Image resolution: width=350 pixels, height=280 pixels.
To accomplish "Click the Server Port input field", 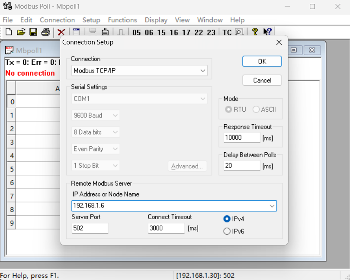I will pyautogui.click(x=90, y=228).
